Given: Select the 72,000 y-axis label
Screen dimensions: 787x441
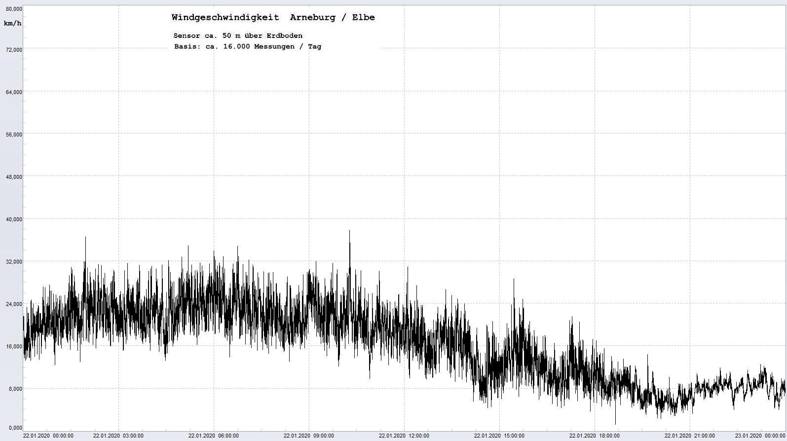Looking at the screenshot, I should pyautogui.click(x=13, y=50).
